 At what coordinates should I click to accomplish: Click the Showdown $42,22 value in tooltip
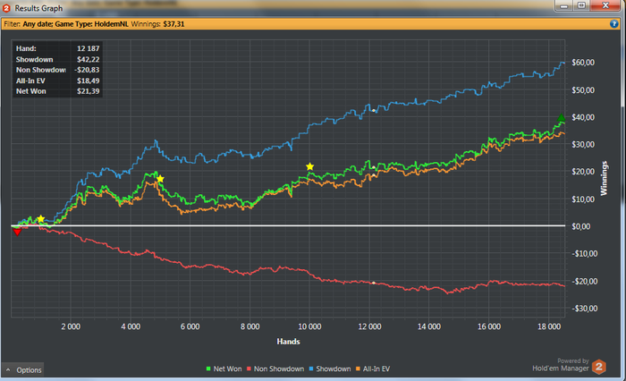89,59
